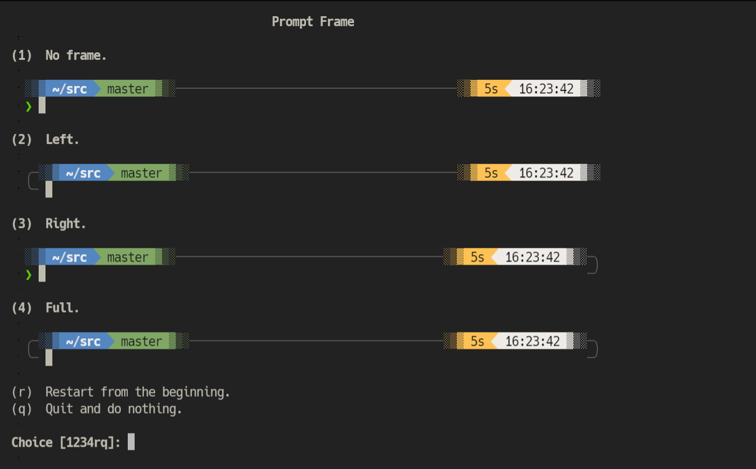
Task: Click the left frame bracket in Full preview
Action: point(33,349)
